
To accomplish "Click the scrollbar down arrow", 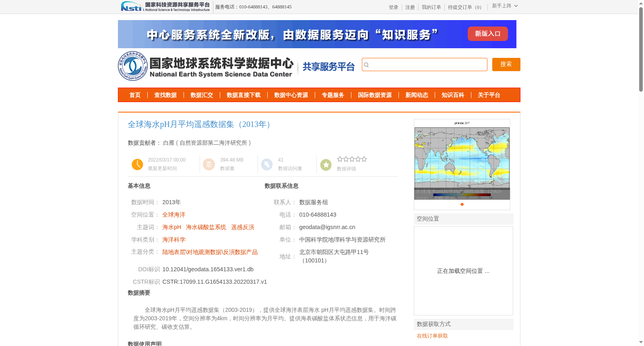I will coord(641,342).
